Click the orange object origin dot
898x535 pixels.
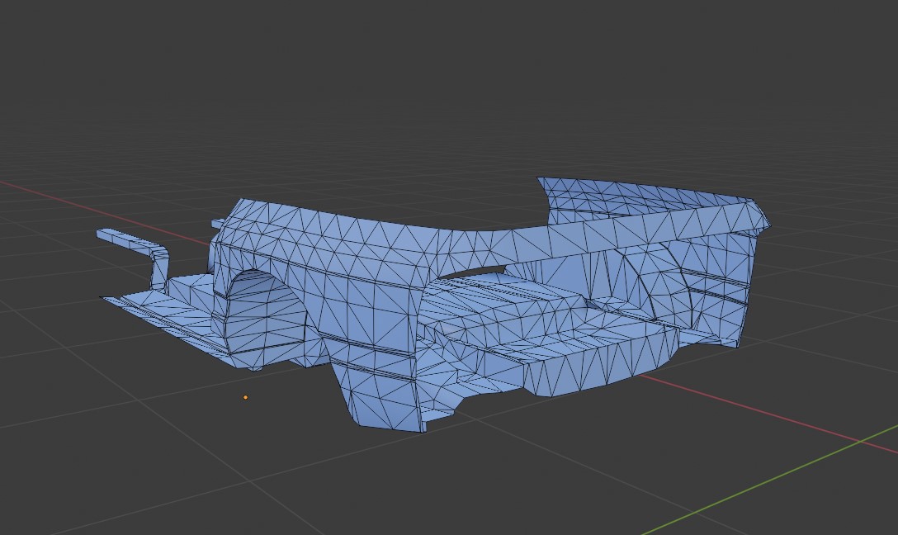click(x=246, y=397)
